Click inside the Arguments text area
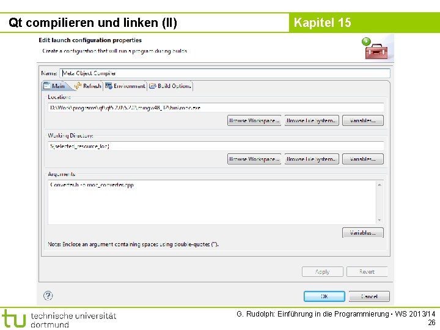 pyautogui.click(x=212, y=202)
